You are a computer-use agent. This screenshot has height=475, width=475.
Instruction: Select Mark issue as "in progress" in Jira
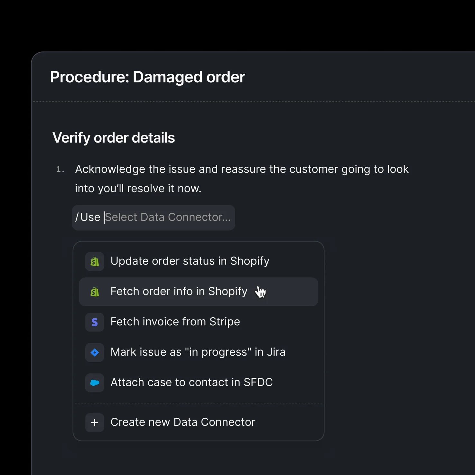coord(198,352)
